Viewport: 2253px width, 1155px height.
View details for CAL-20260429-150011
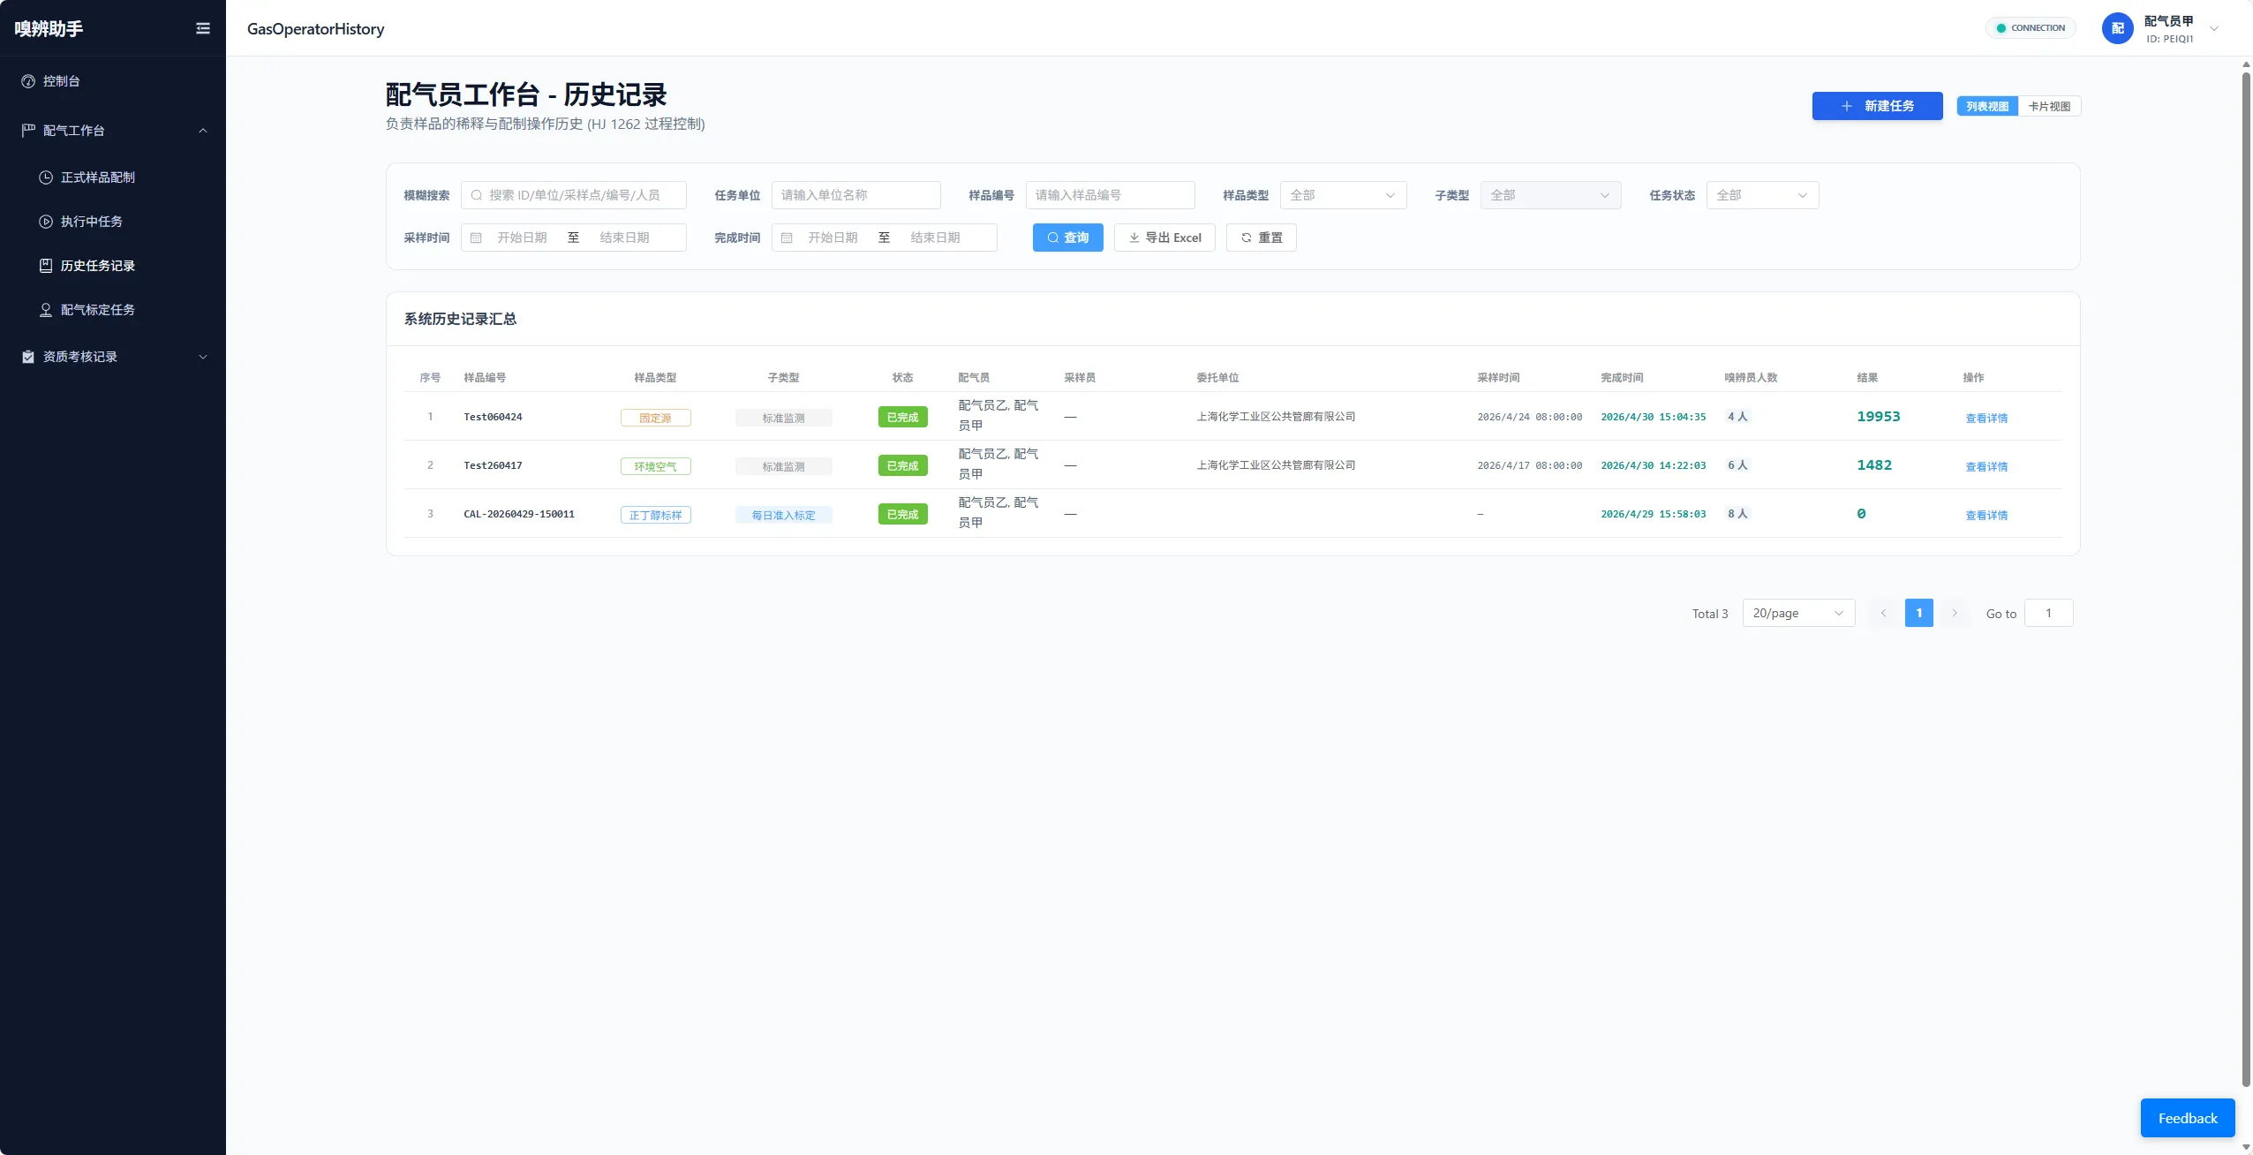1986,515
